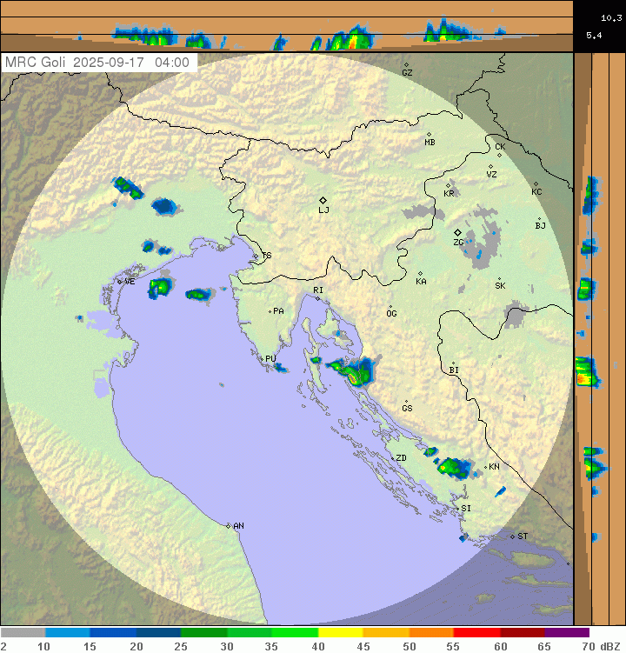Click the dark green 25–30 dBZ swatch

coord(203,633)
